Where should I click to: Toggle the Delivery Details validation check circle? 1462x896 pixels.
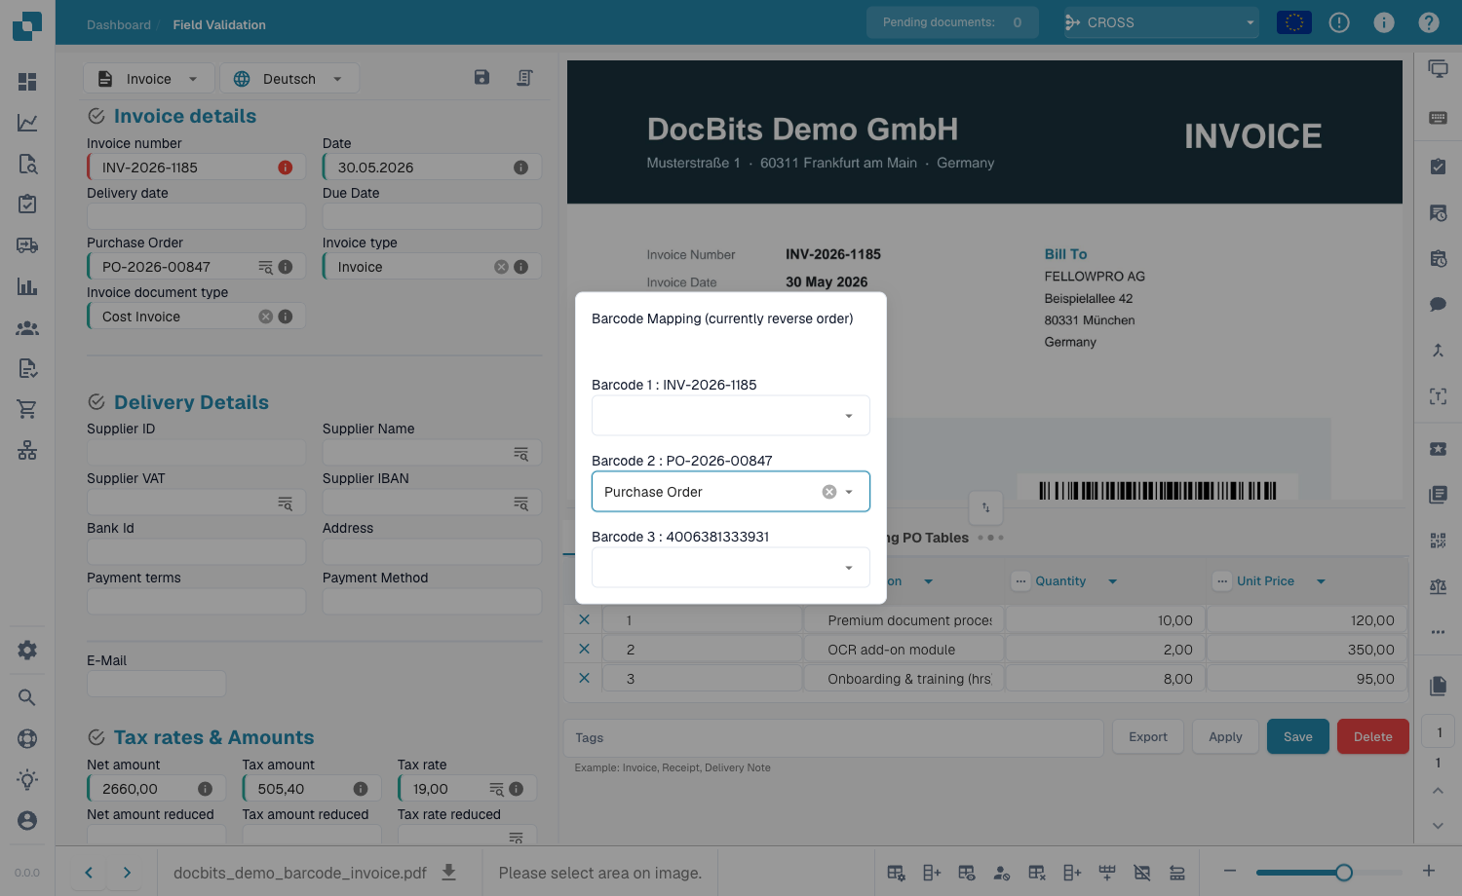[96, 402]
